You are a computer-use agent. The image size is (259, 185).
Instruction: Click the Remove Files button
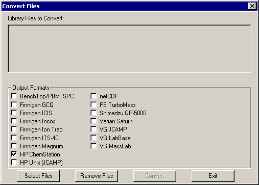(x=97, y=176)
